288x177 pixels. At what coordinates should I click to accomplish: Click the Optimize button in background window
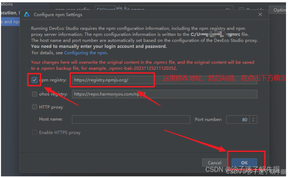click(278, 10)
